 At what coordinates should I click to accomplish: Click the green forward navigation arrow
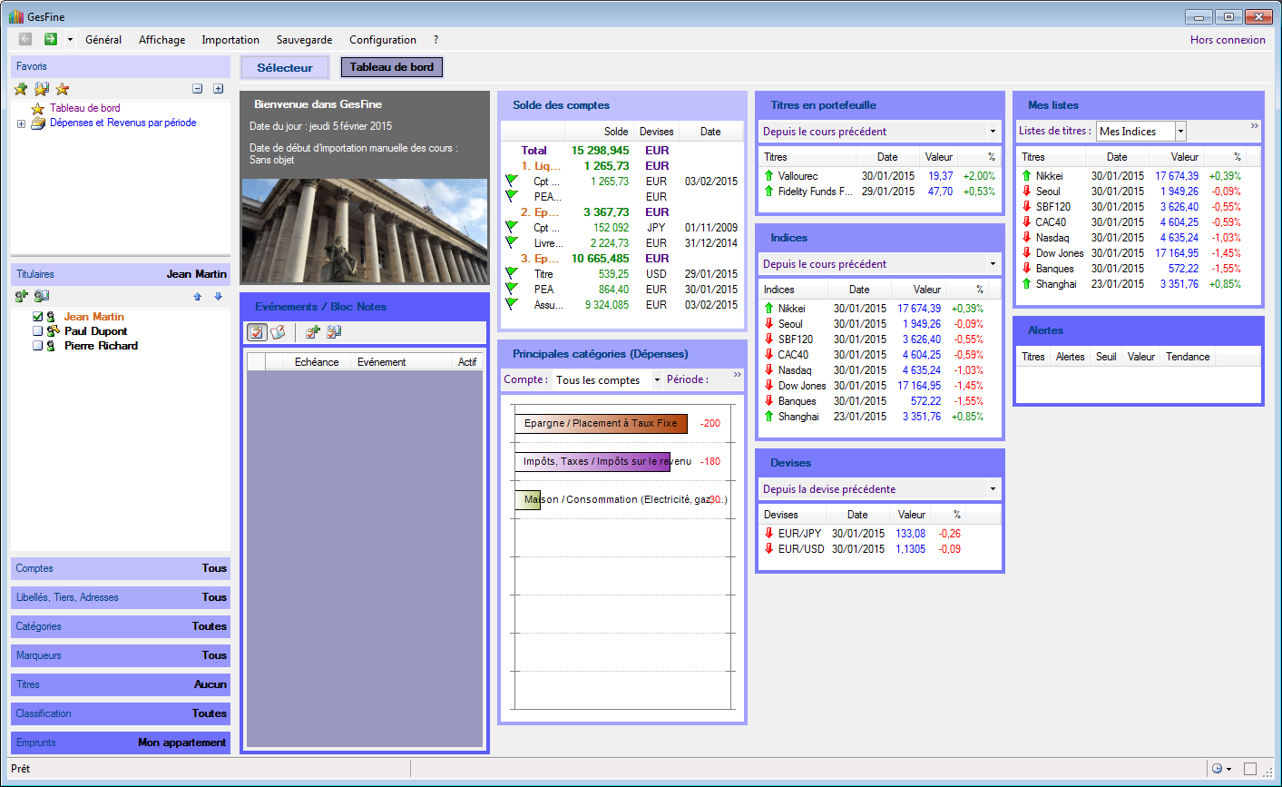coord(51,39)
